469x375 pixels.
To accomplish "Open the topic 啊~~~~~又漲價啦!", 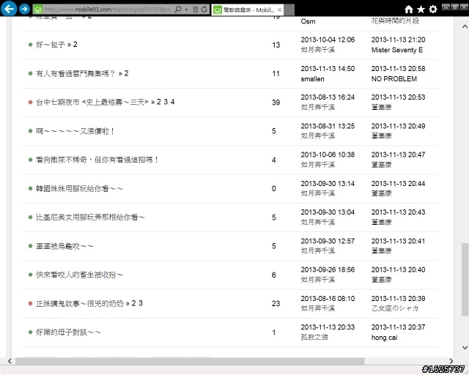I will coord(75,131).
